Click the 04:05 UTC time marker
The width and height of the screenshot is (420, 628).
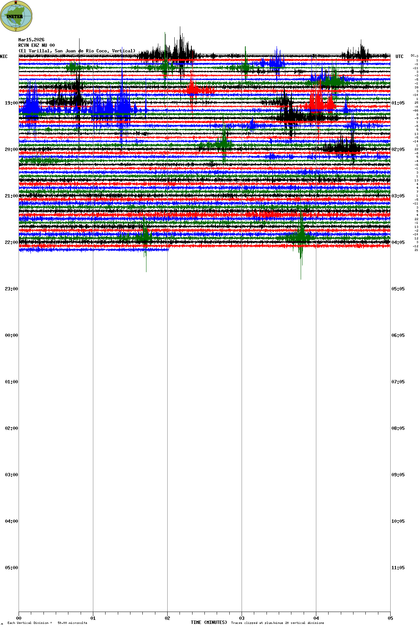pyautogui.click(x=398, y=242)
